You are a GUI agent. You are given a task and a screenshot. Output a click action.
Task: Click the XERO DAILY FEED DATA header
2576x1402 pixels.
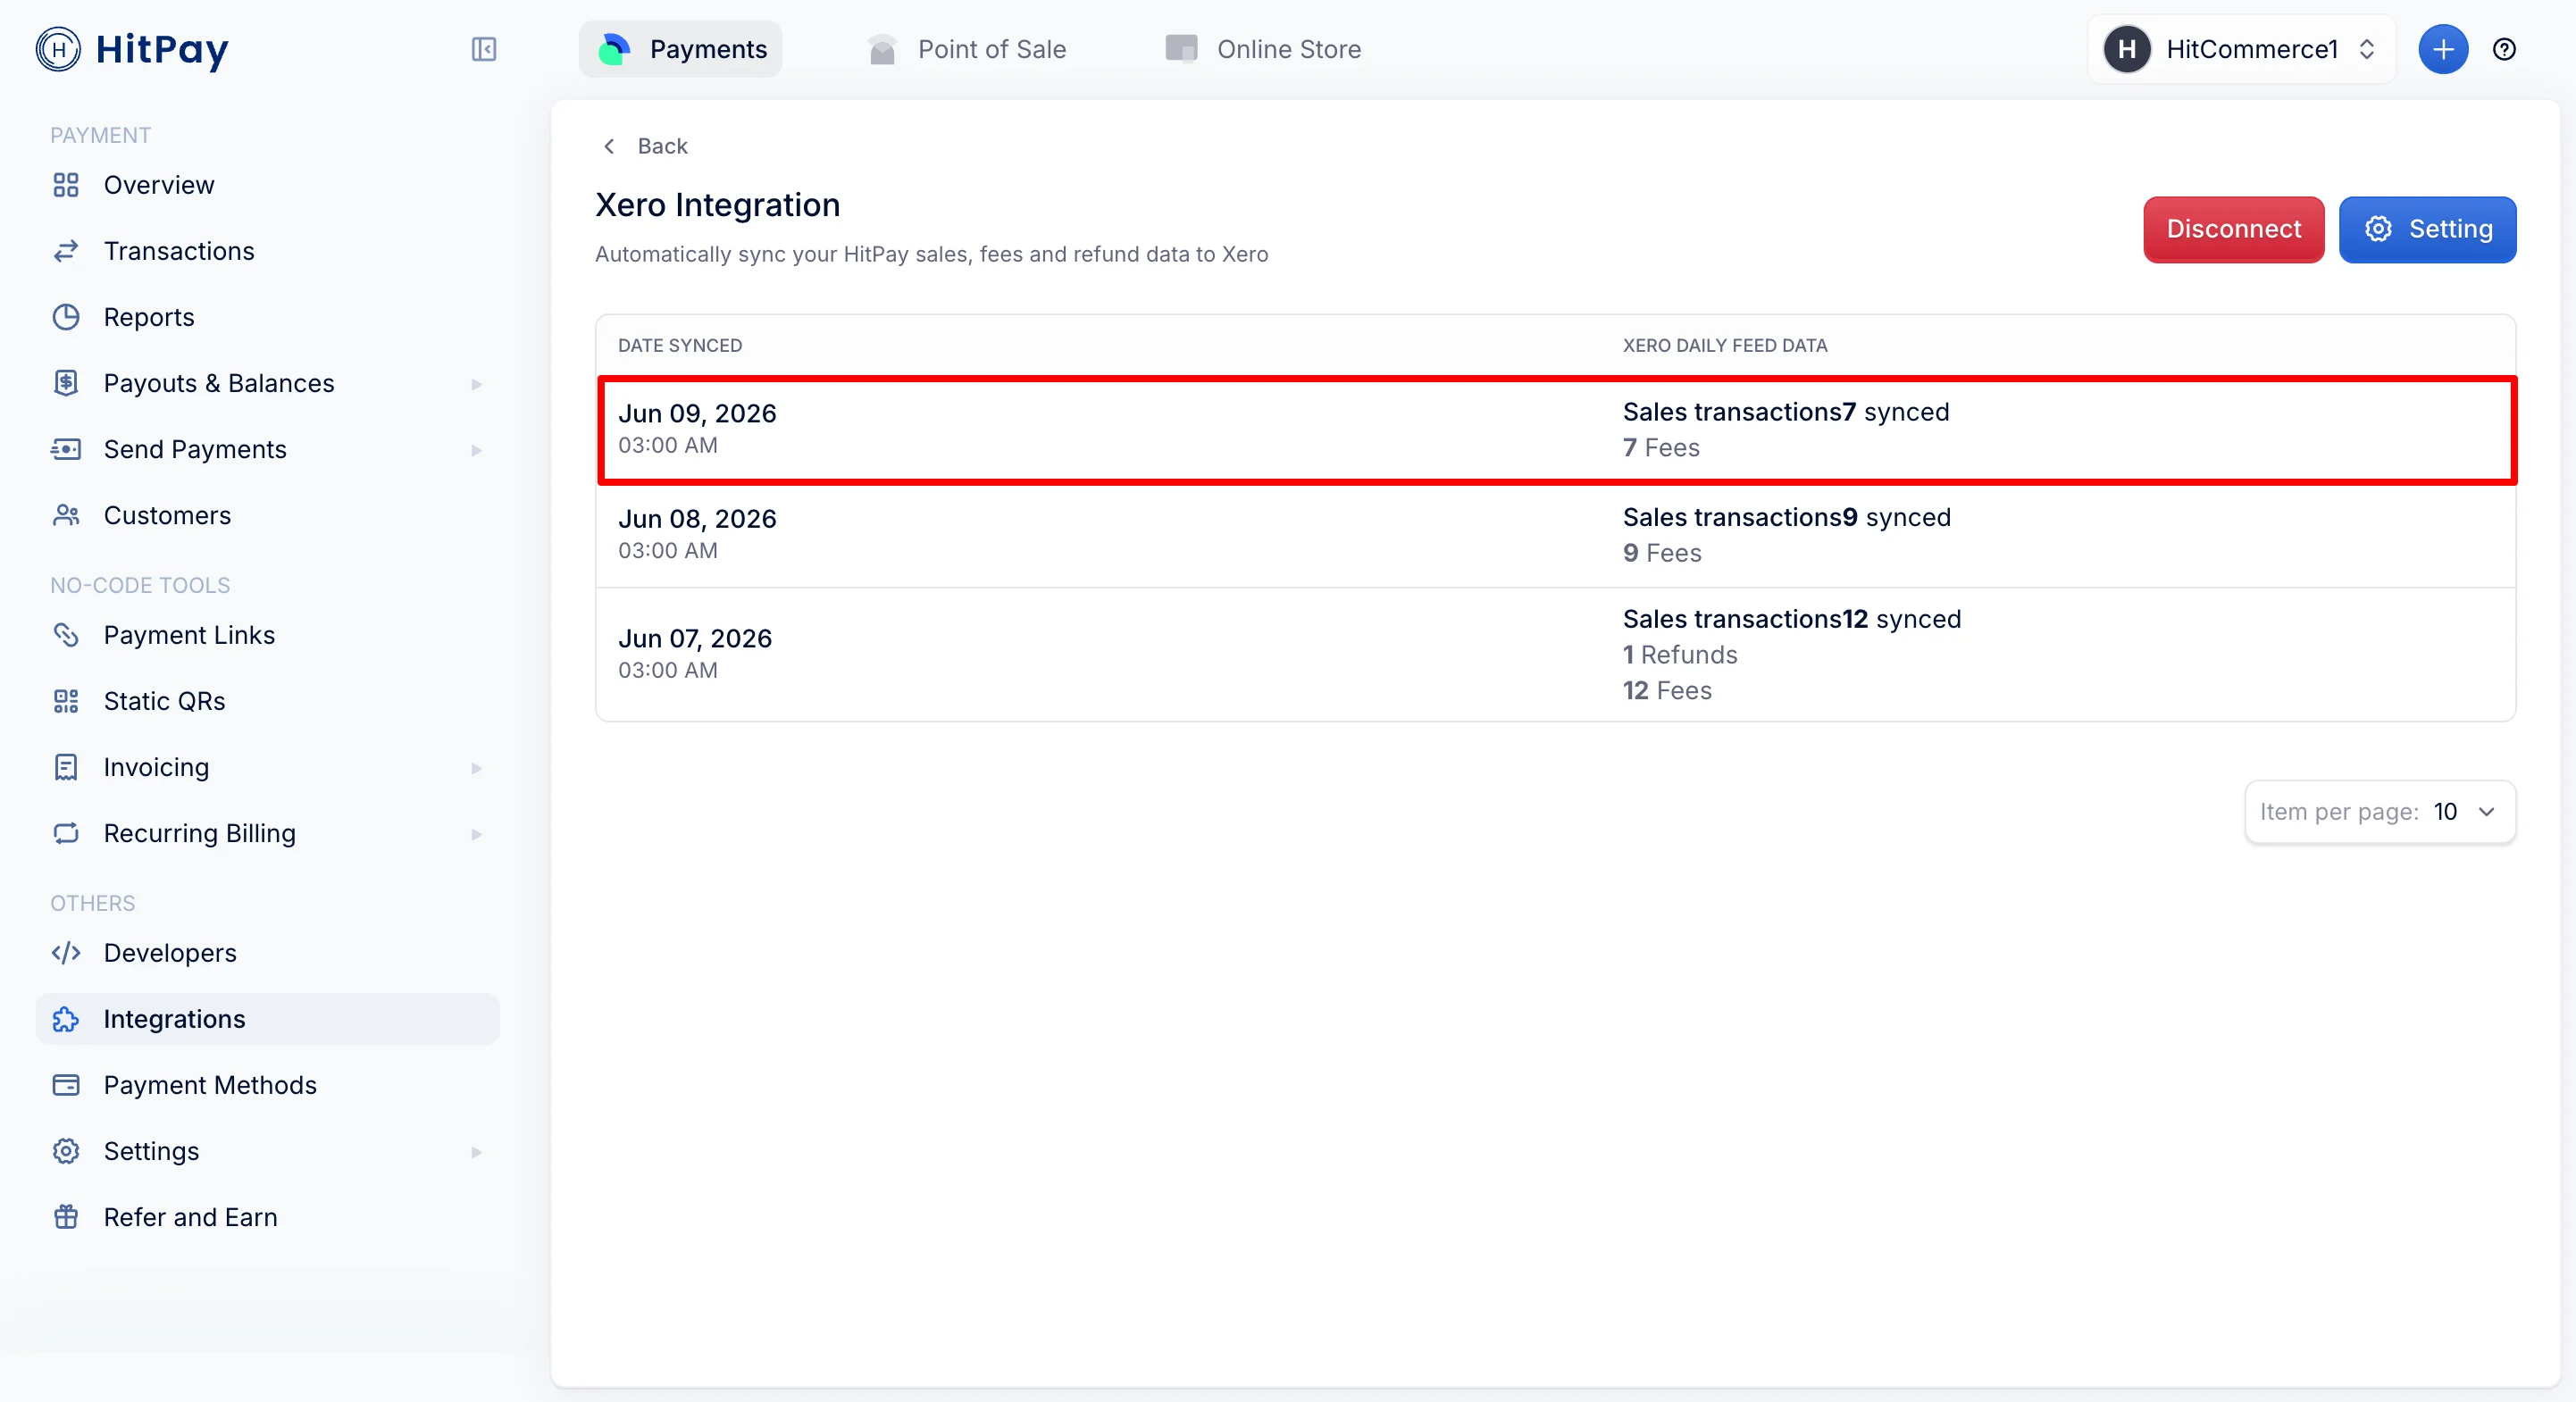coord(1724,345)
